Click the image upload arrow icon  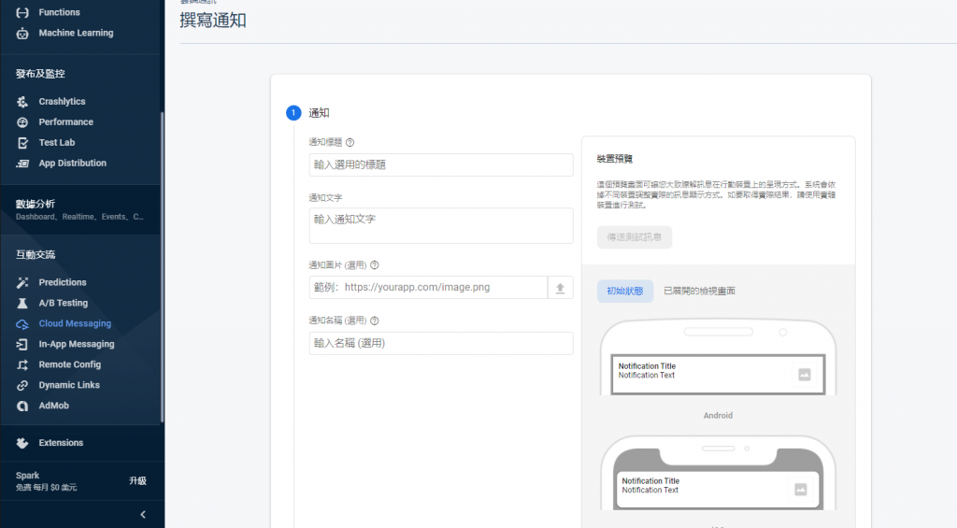[x=561, y=288]
